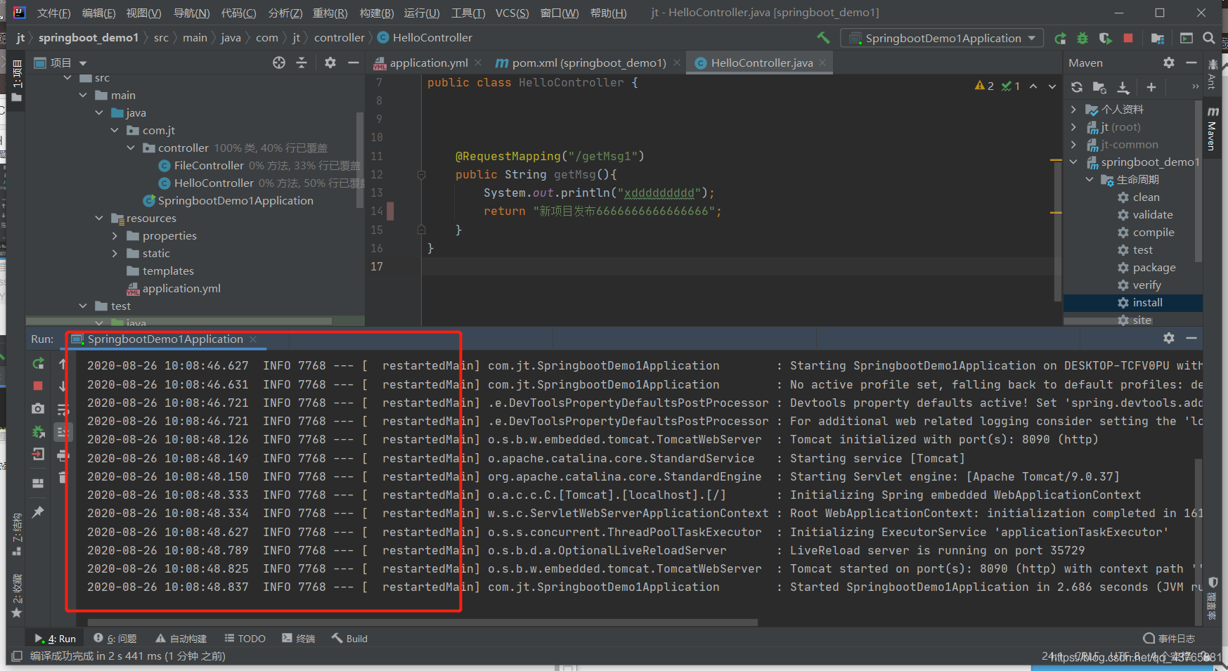This screenshot has width=1228, height=671.
Task: Reimport all Maven projects refresh icon
Action: [1077, 87]
